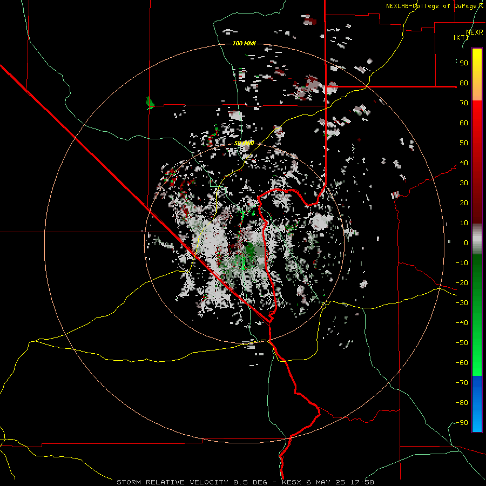Viewport: 486px width, 486px height.
Task: Click the positive 70 scale value
Action: pyautogui.click(x=464, y=103)
